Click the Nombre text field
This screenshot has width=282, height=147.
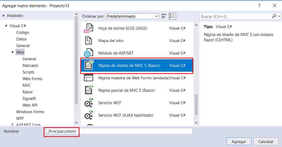(x=118, y=131)
